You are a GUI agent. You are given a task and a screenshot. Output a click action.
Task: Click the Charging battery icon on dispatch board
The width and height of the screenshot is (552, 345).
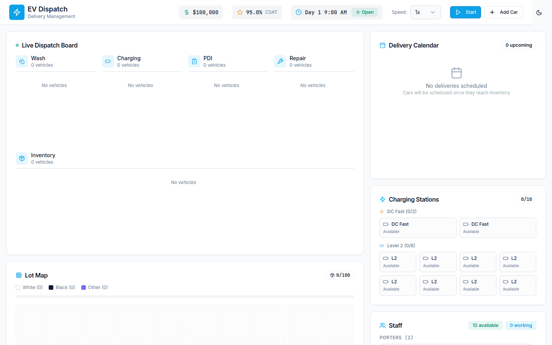(x=108, y=61)
